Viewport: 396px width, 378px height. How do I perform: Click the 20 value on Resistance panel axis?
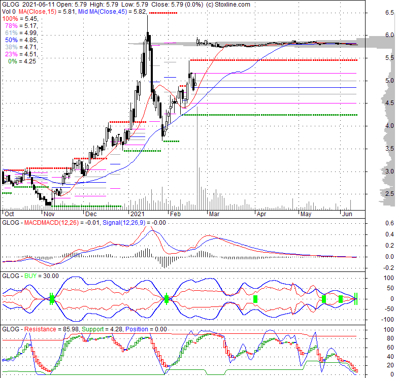click(x=390, y=365)
